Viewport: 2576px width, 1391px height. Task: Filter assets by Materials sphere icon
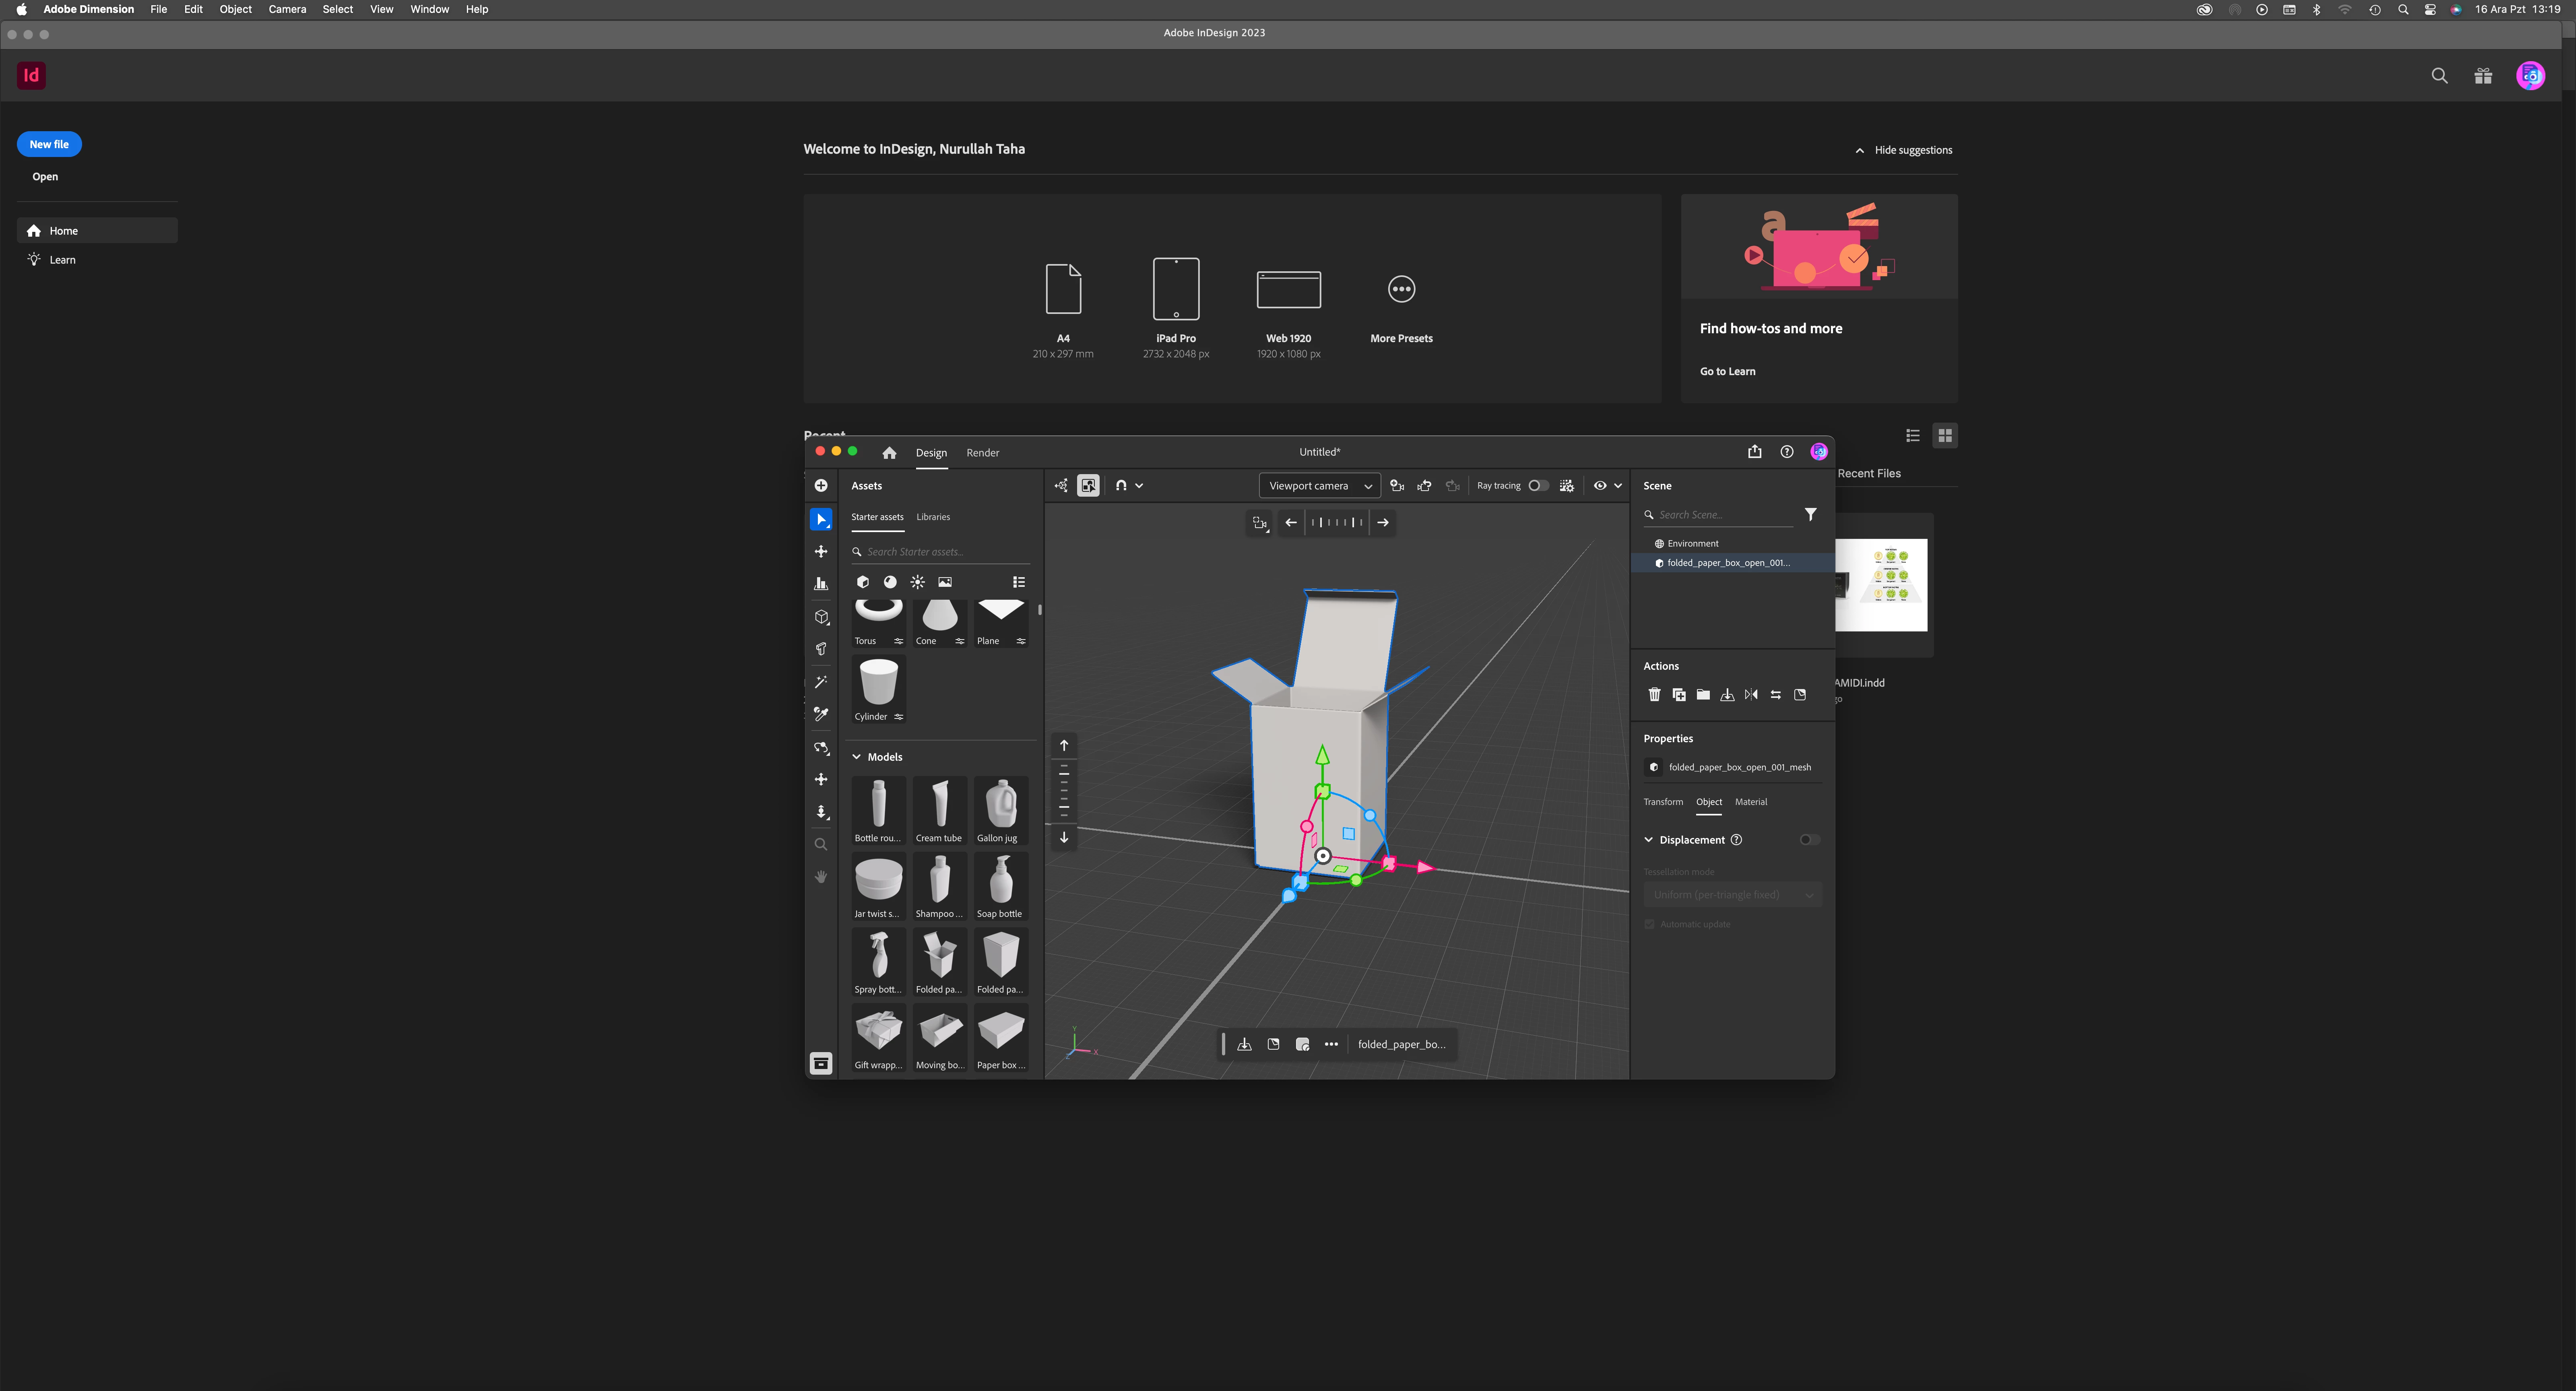click(x=890, y=582)
